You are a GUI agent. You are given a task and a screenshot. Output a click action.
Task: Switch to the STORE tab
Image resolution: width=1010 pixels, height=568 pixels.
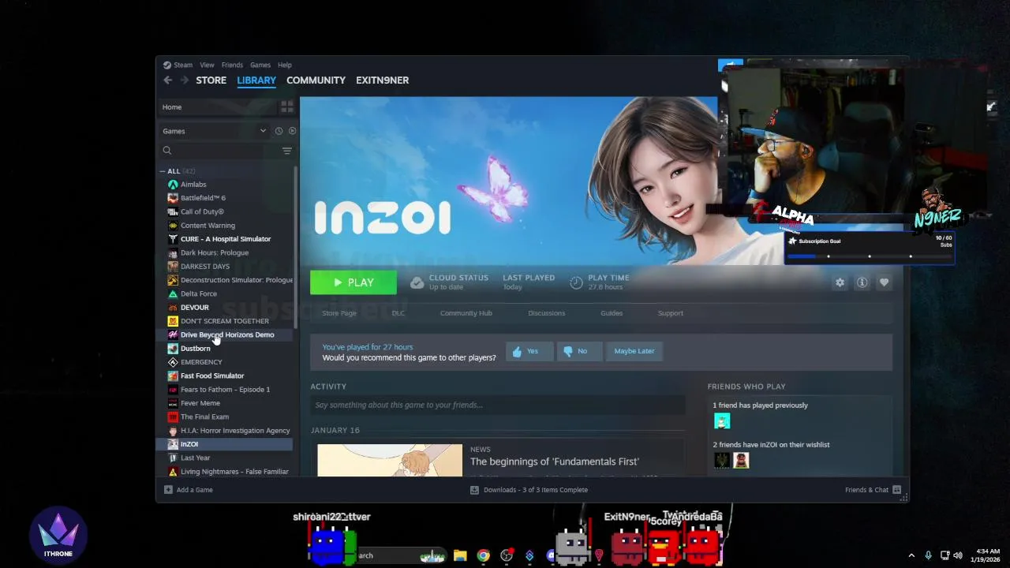pyautogui.click(x=211, y=80)
